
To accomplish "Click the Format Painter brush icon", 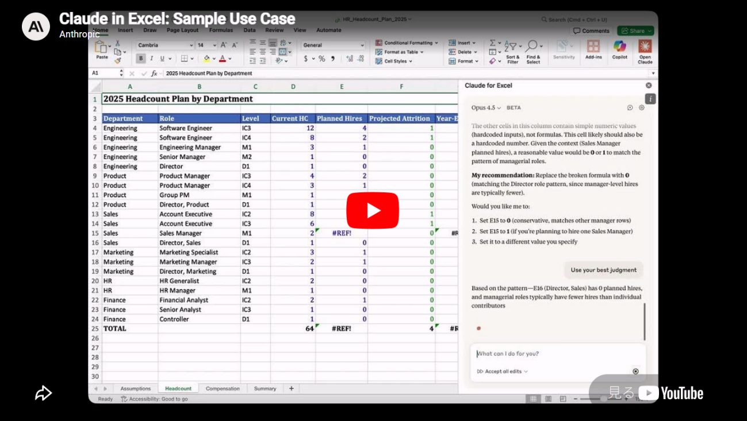I will pos(117,60).
